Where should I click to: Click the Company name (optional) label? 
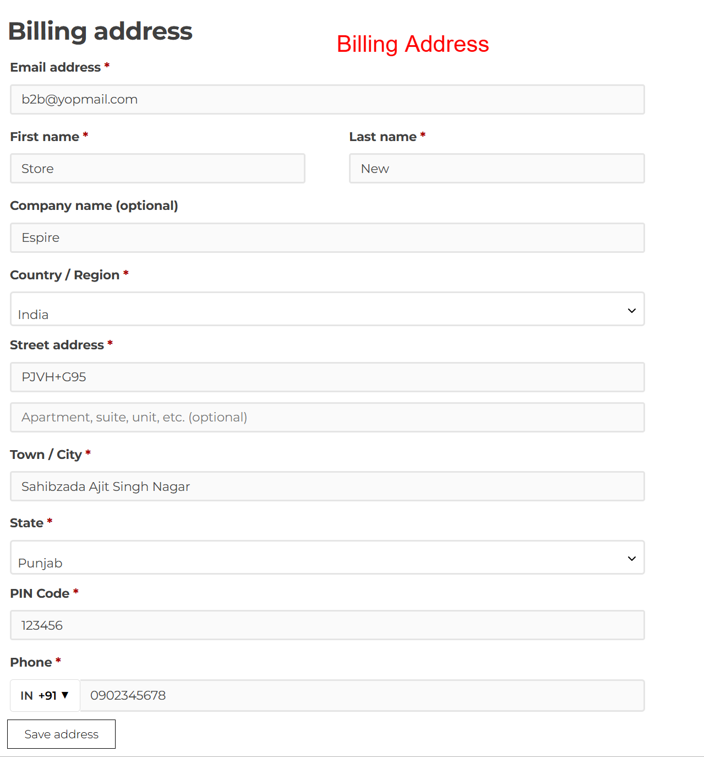point(94,206)
